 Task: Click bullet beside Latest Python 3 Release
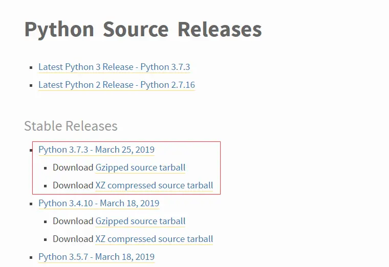point(32,67)
